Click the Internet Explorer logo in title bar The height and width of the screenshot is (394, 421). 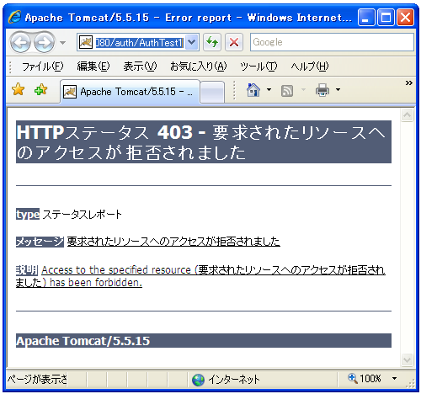14,17
